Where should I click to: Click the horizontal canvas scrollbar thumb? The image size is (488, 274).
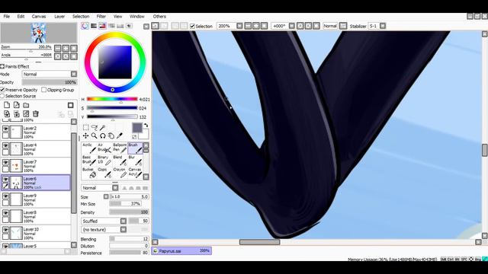tap(259, 242)
